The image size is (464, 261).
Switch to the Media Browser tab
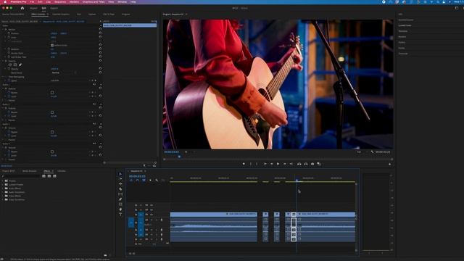(x=30, y=171)
